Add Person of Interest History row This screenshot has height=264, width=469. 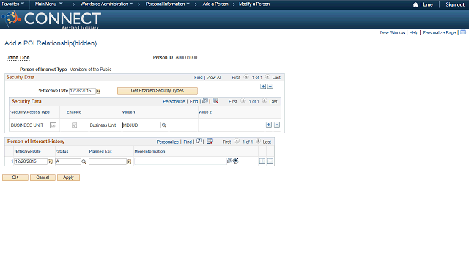coord(262,161)
